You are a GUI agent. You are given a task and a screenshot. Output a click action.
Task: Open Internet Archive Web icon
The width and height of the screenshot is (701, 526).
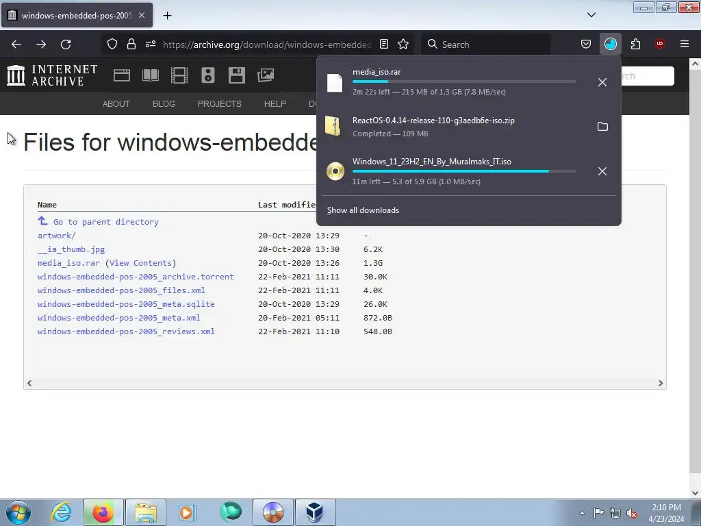pos(122,75)
